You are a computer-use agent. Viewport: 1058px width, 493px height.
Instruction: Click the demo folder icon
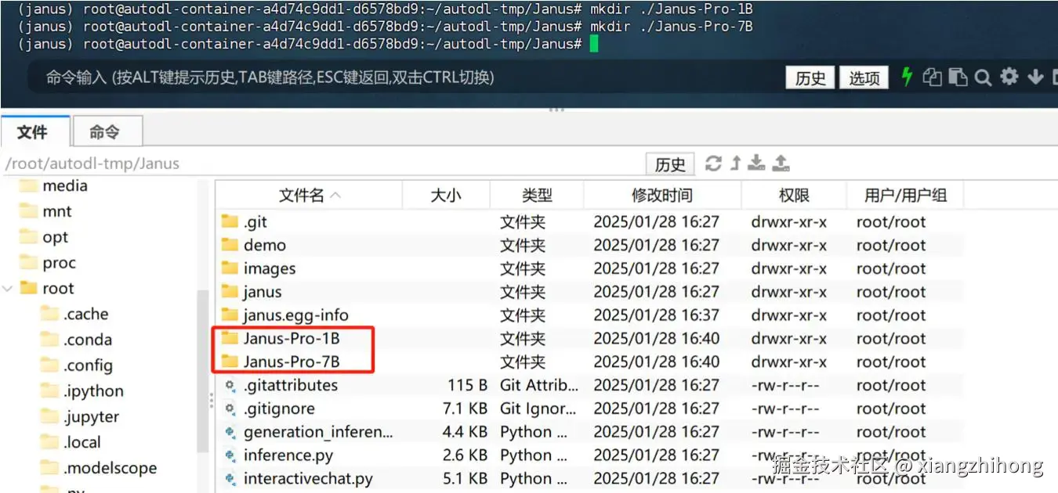(x=230, y=245)
